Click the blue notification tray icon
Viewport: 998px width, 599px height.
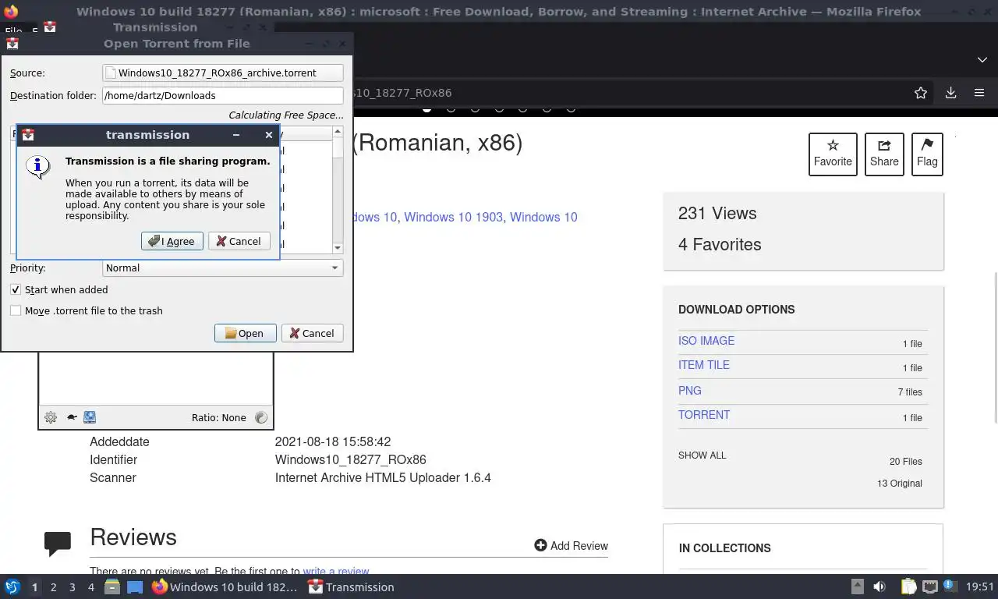950,587
